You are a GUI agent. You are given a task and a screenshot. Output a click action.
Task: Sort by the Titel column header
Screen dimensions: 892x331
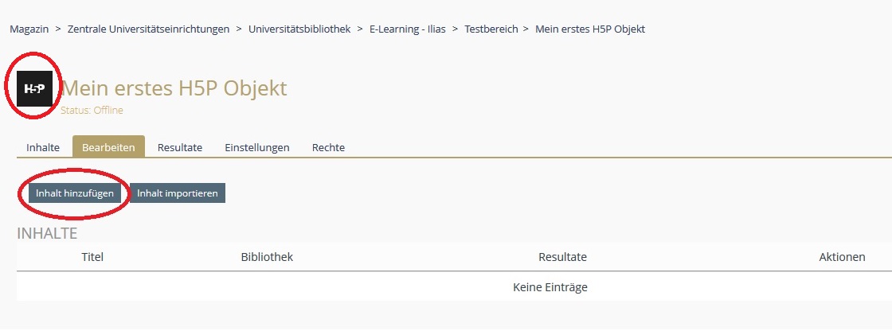[x=92, y=257]
